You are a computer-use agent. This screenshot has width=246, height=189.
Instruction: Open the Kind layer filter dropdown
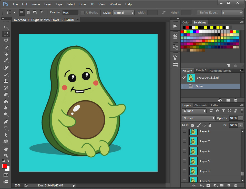point(194,111)
